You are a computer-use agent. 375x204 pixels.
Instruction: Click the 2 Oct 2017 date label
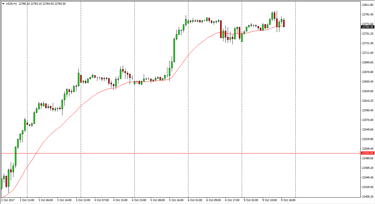click(8, 200)
